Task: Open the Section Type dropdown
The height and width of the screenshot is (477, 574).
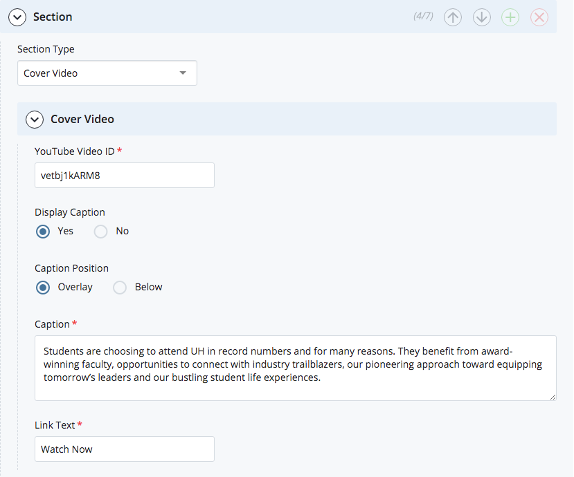Action: point(107,73)
